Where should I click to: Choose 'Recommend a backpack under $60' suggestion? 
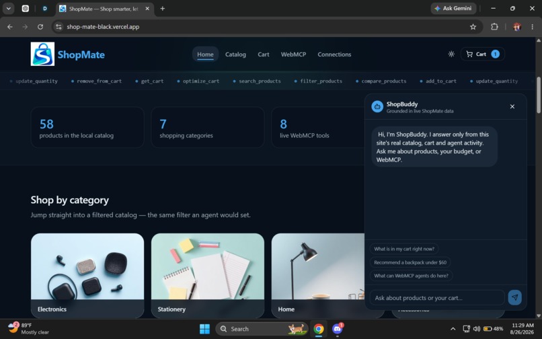(x=410, y=262)
